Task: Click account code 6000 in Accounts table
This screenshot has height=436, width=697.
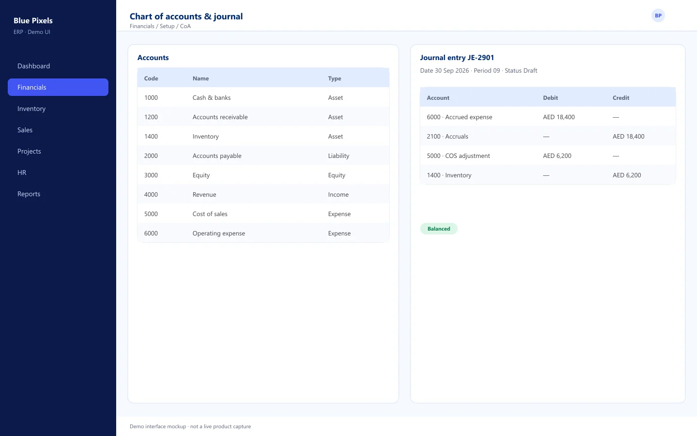Action: tap(151, 233)
